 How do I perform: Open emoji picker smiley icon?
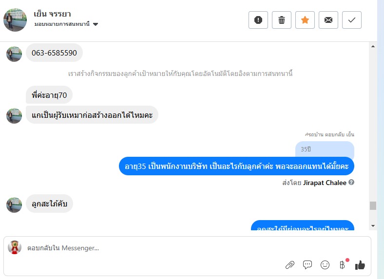tap(325, 265)
